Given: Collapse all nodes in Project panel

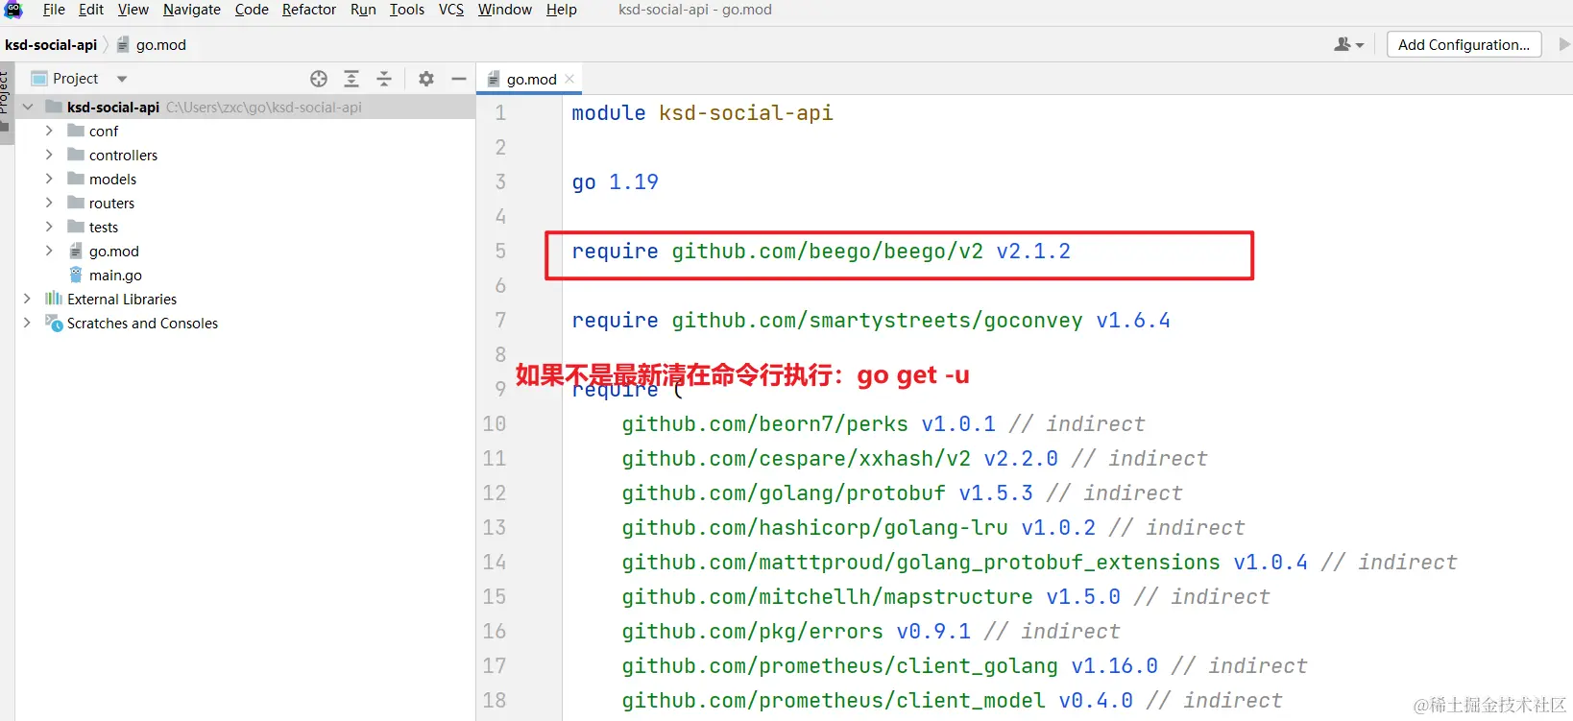Looking at the screenshot, I should pyautogui.click(x=384, y=79).
